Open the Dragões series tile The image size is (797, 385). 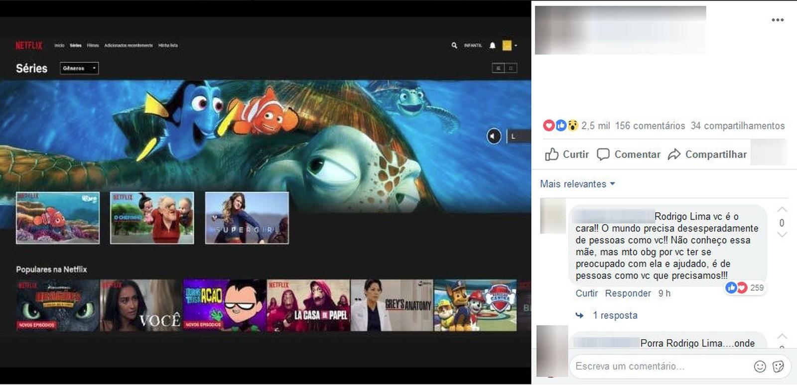click(x=58, y=305)
